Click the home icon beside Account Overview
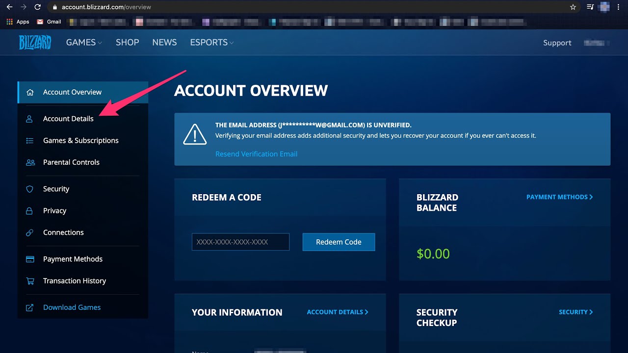Image resolution: width=628 pixels, height=353 pixels. pos(30,92)
